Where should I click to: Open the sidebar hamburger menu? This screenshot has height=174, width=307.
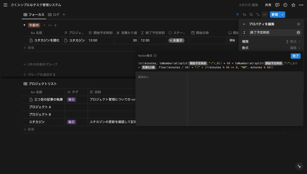pos(5,5)
